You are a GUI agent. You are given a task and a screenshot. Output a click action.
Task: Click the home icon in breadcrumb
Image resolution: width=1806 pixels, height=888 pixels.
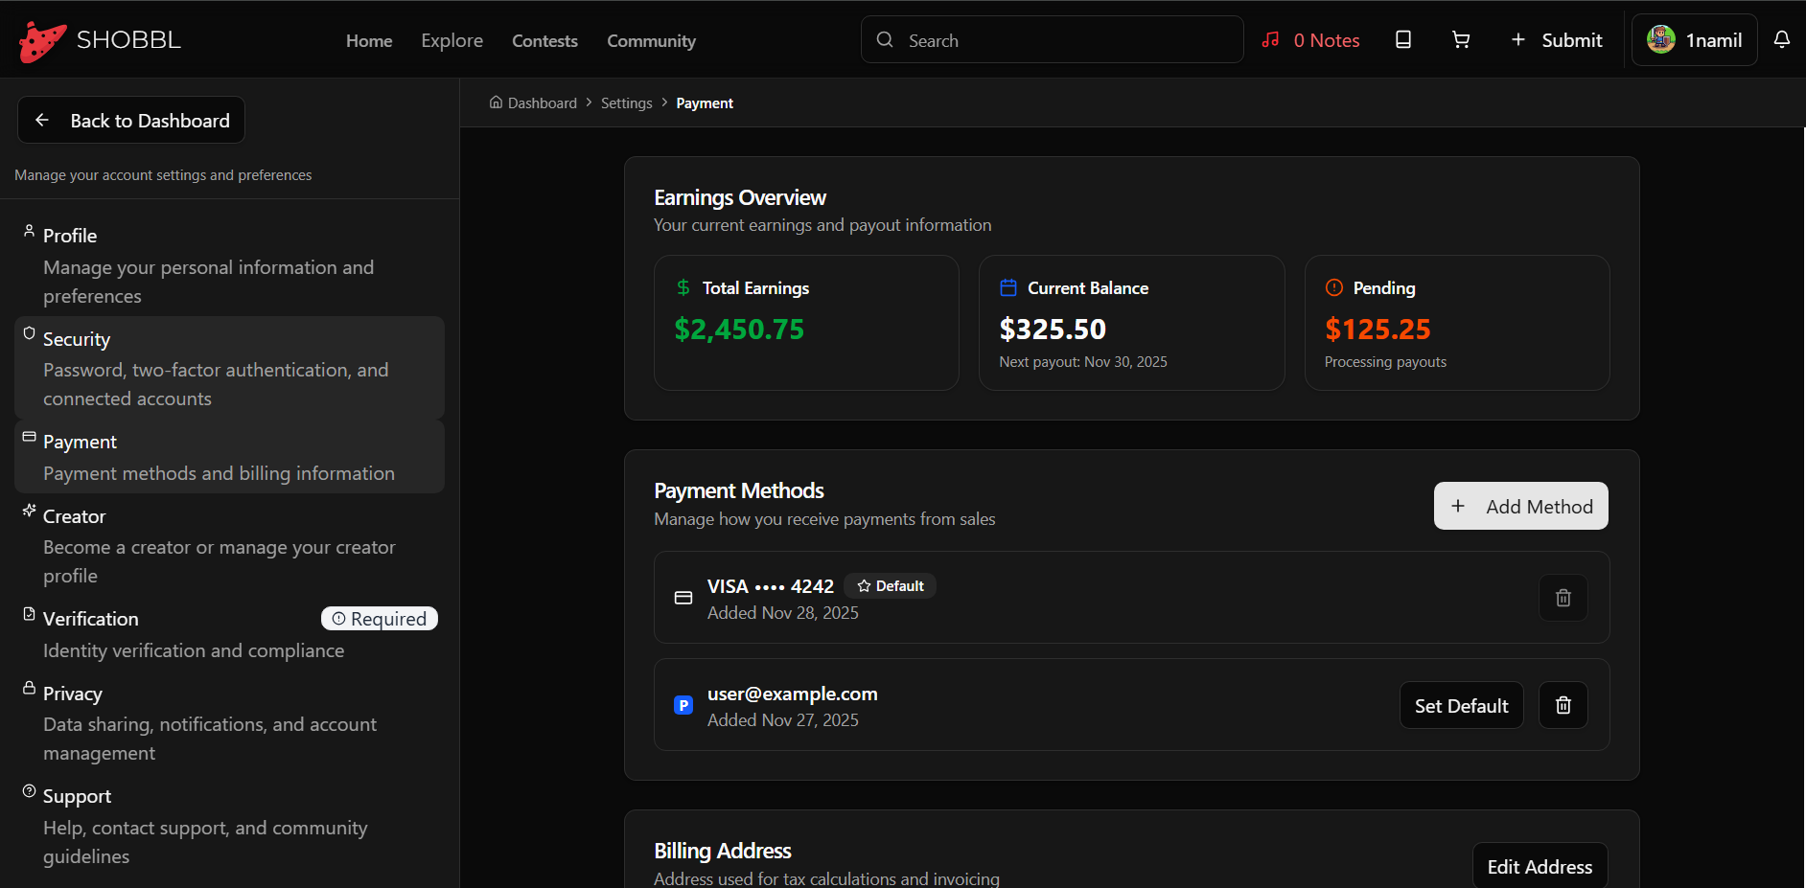pos(496,102)
